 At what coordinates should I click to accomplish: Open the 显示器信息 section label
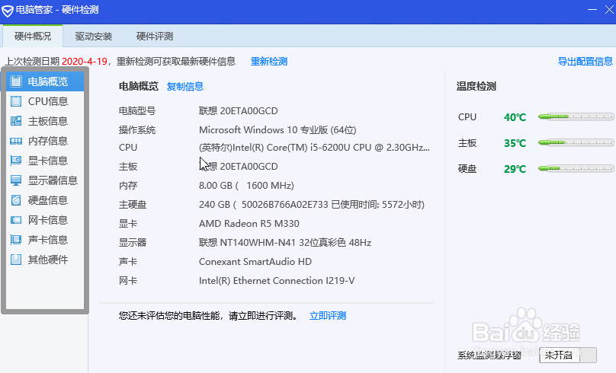(x=53, y=180)
